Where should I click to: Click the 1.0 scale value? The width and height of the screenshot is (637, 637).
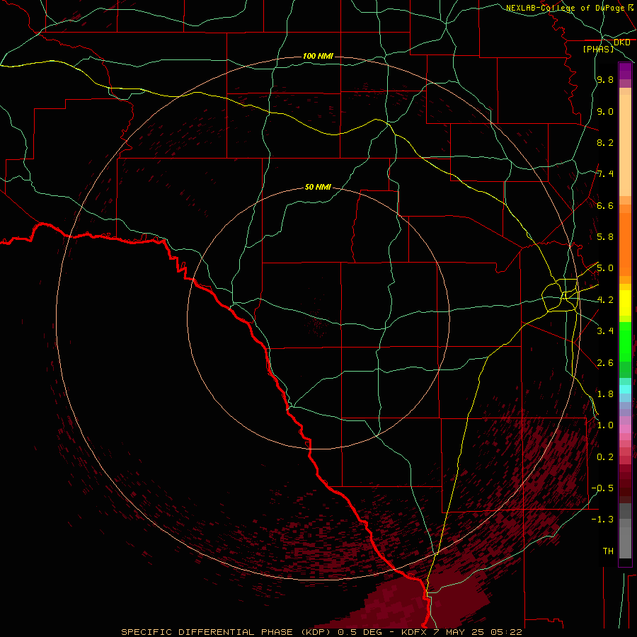click(x=605, y=425)
